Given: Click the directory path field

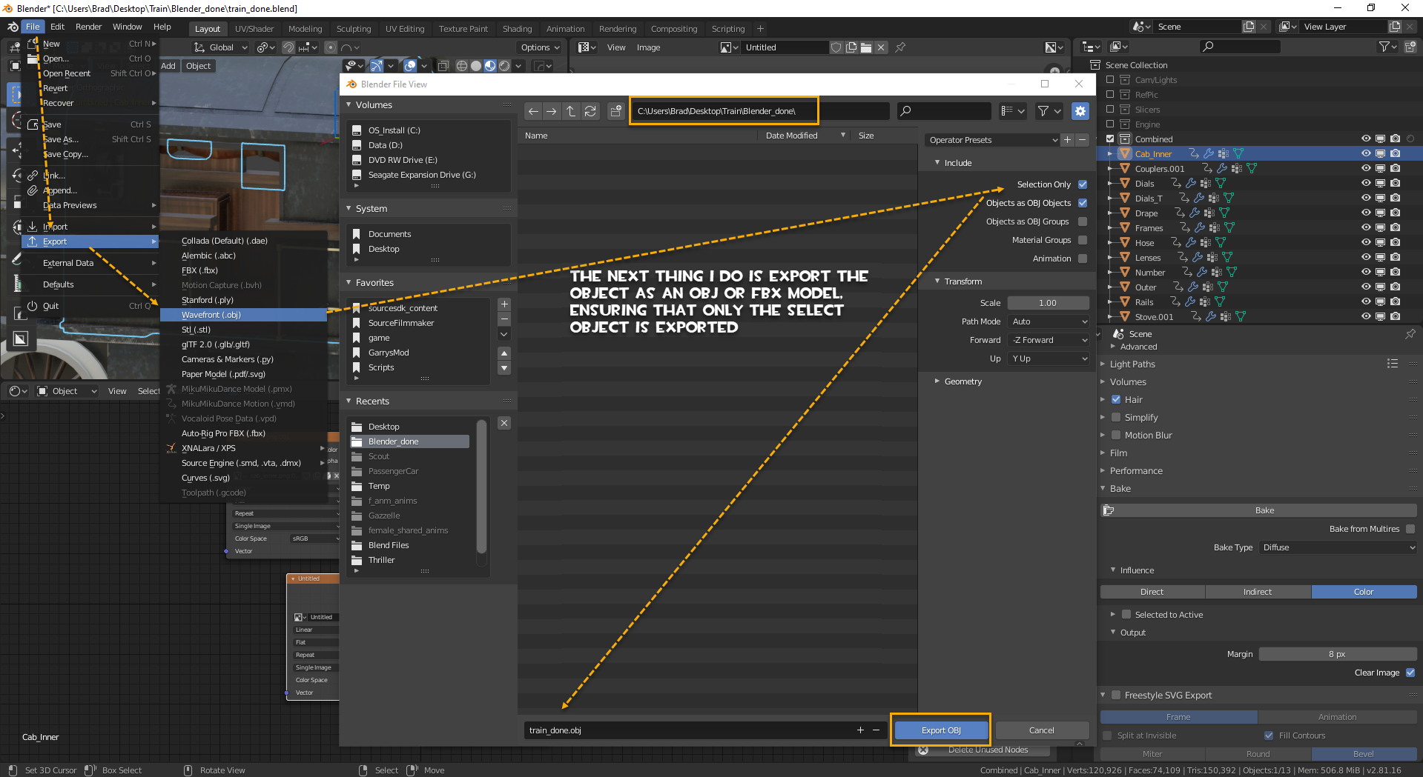Looking at the screenshot, I should pyautogui.click(x=759, y=111).
